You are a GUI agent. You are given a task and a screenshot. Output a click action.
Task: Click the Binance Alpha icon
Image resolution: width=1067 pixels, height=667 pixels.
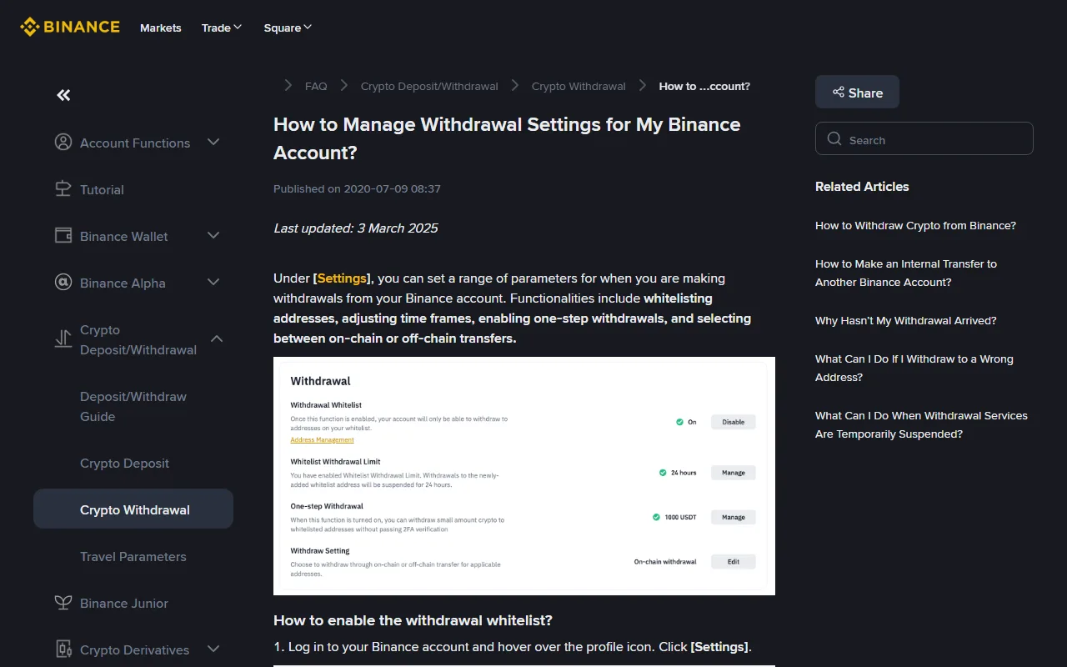pos(63,283)
